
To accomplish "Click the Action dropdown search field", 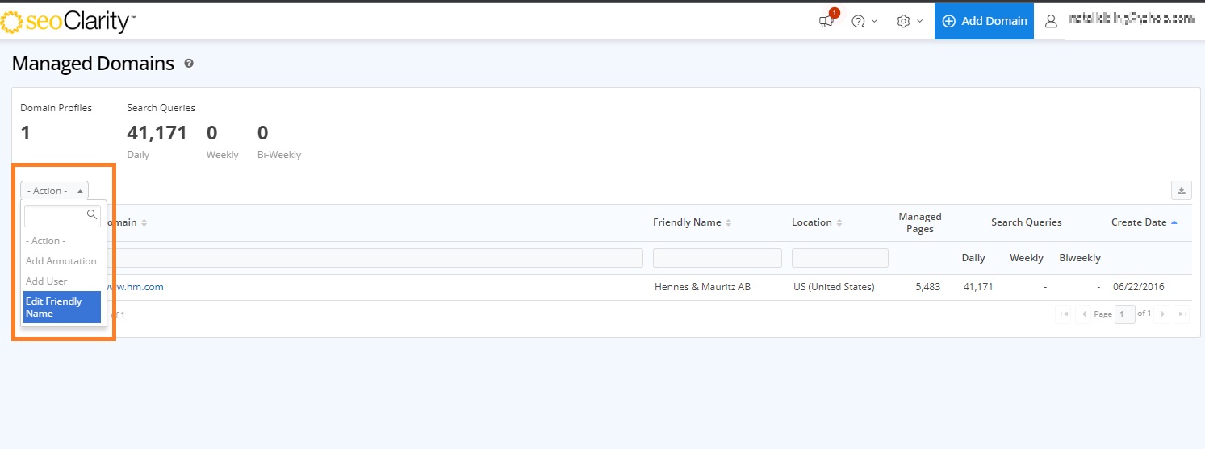I will (x=56, y=215).
